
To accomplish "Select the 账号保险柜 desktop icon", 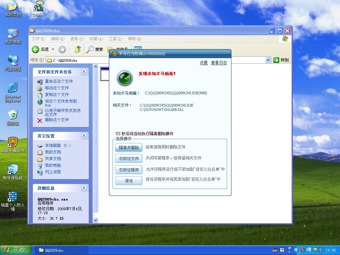I will (x=13, y=172).
